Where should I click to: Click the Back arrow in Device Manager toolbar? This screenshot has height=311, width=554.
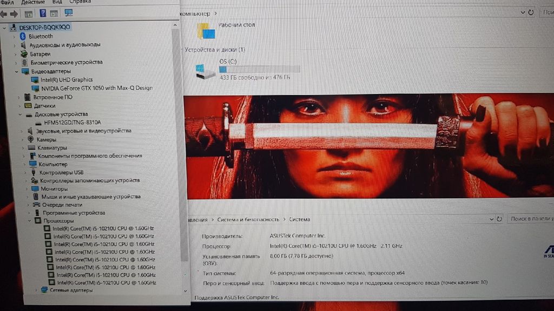pyautogui.click(x=4, y=13)
